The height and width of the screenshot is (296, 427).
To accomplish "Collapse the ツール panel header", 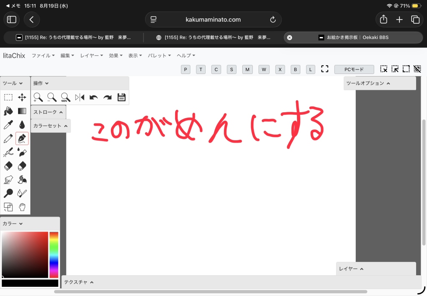I will [x=15, y=84].
